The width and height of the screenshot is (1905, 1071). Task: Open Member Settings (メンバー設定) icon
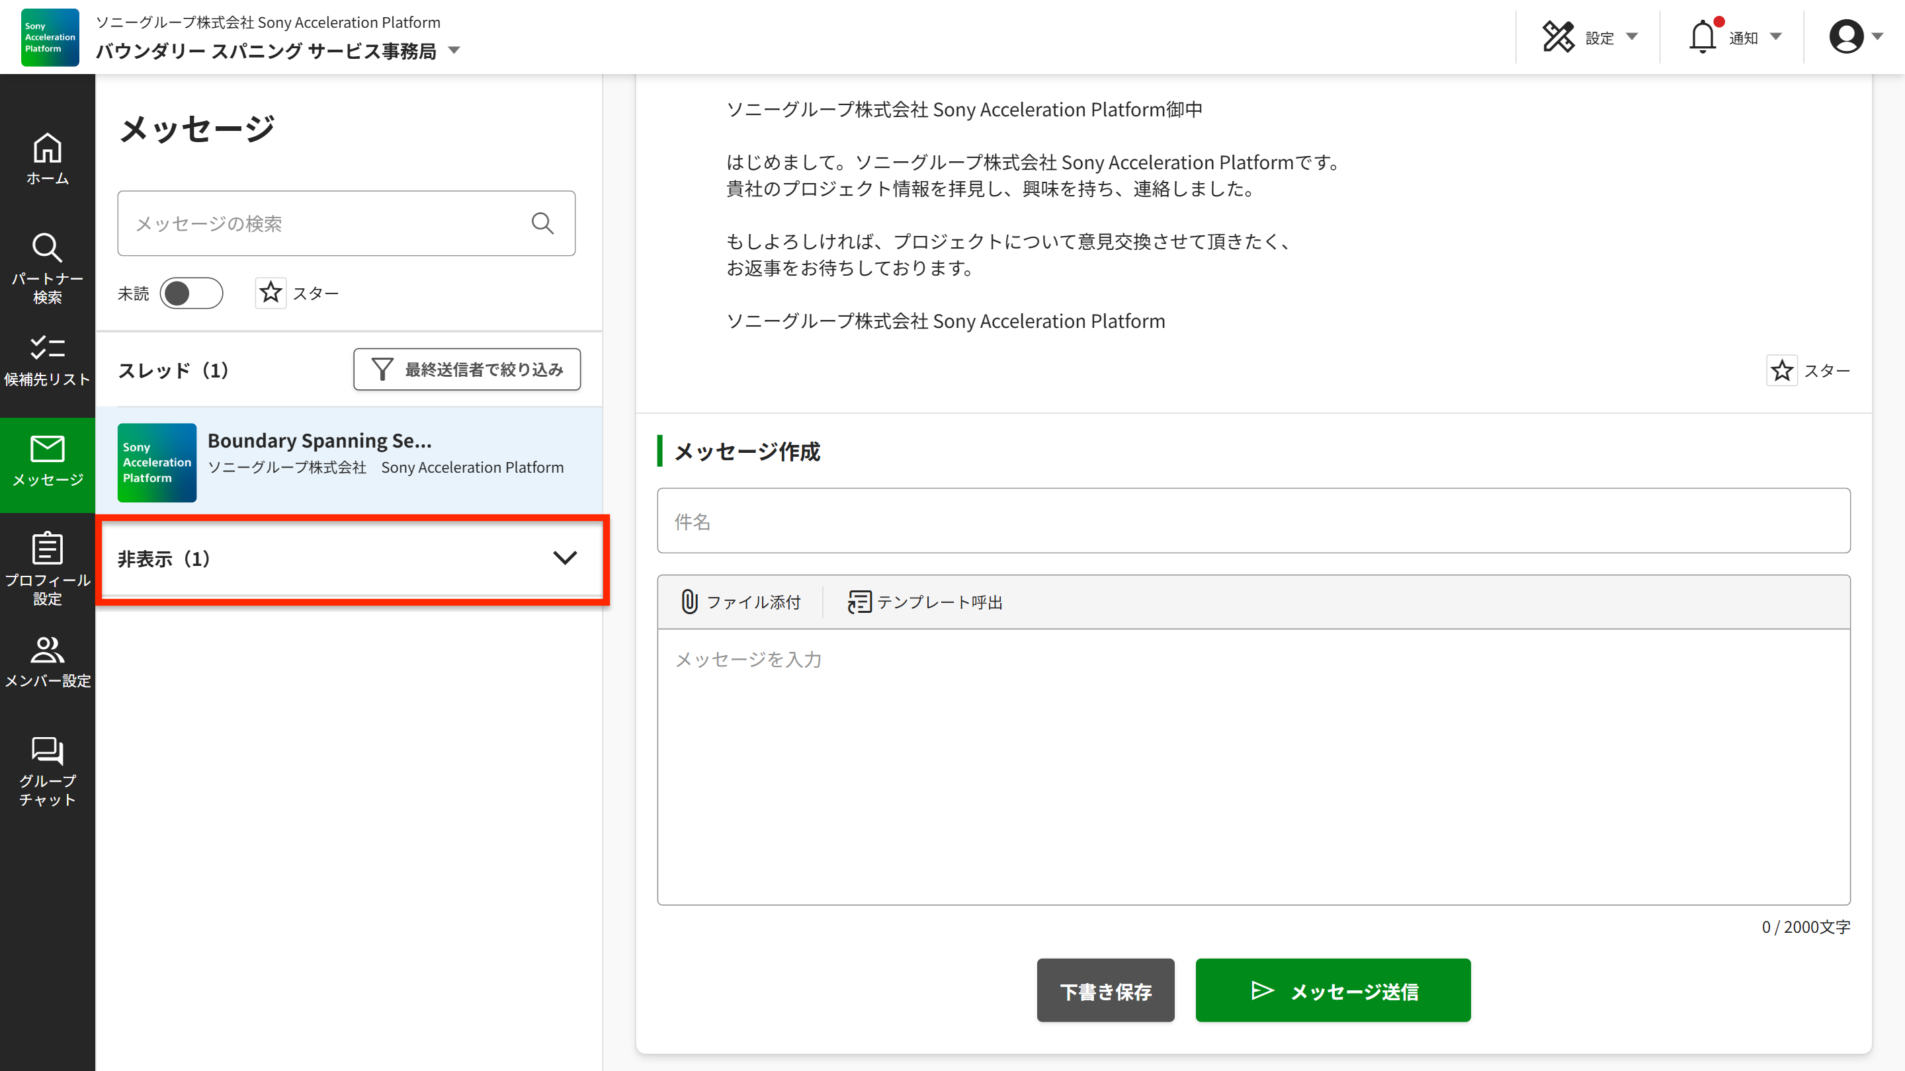pos(48,662)
